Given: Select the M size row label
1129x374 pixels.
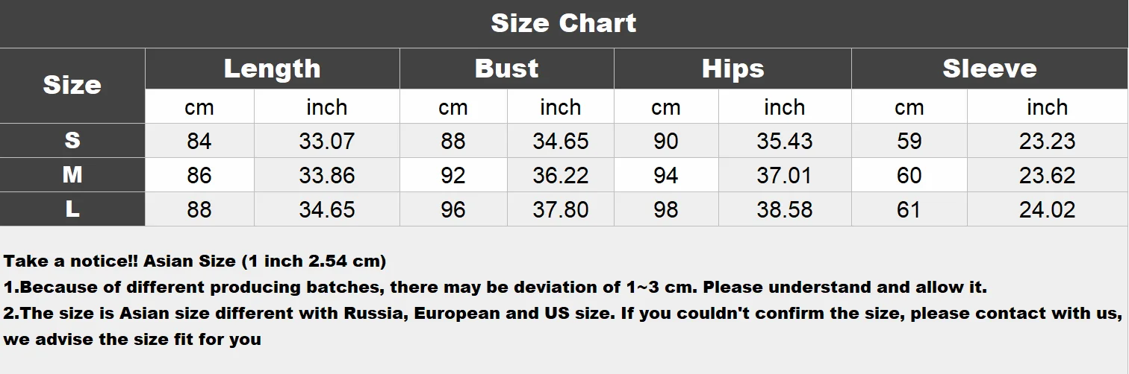Looking at the screenshot, I should pyautogui.click(x=72, y=174).
